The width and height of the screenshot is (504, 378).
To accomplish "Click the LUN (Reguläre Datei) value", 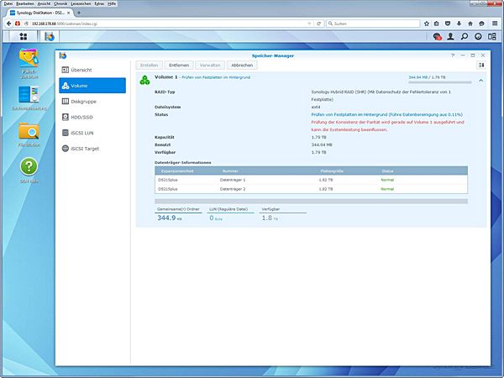I will (216, 218).
